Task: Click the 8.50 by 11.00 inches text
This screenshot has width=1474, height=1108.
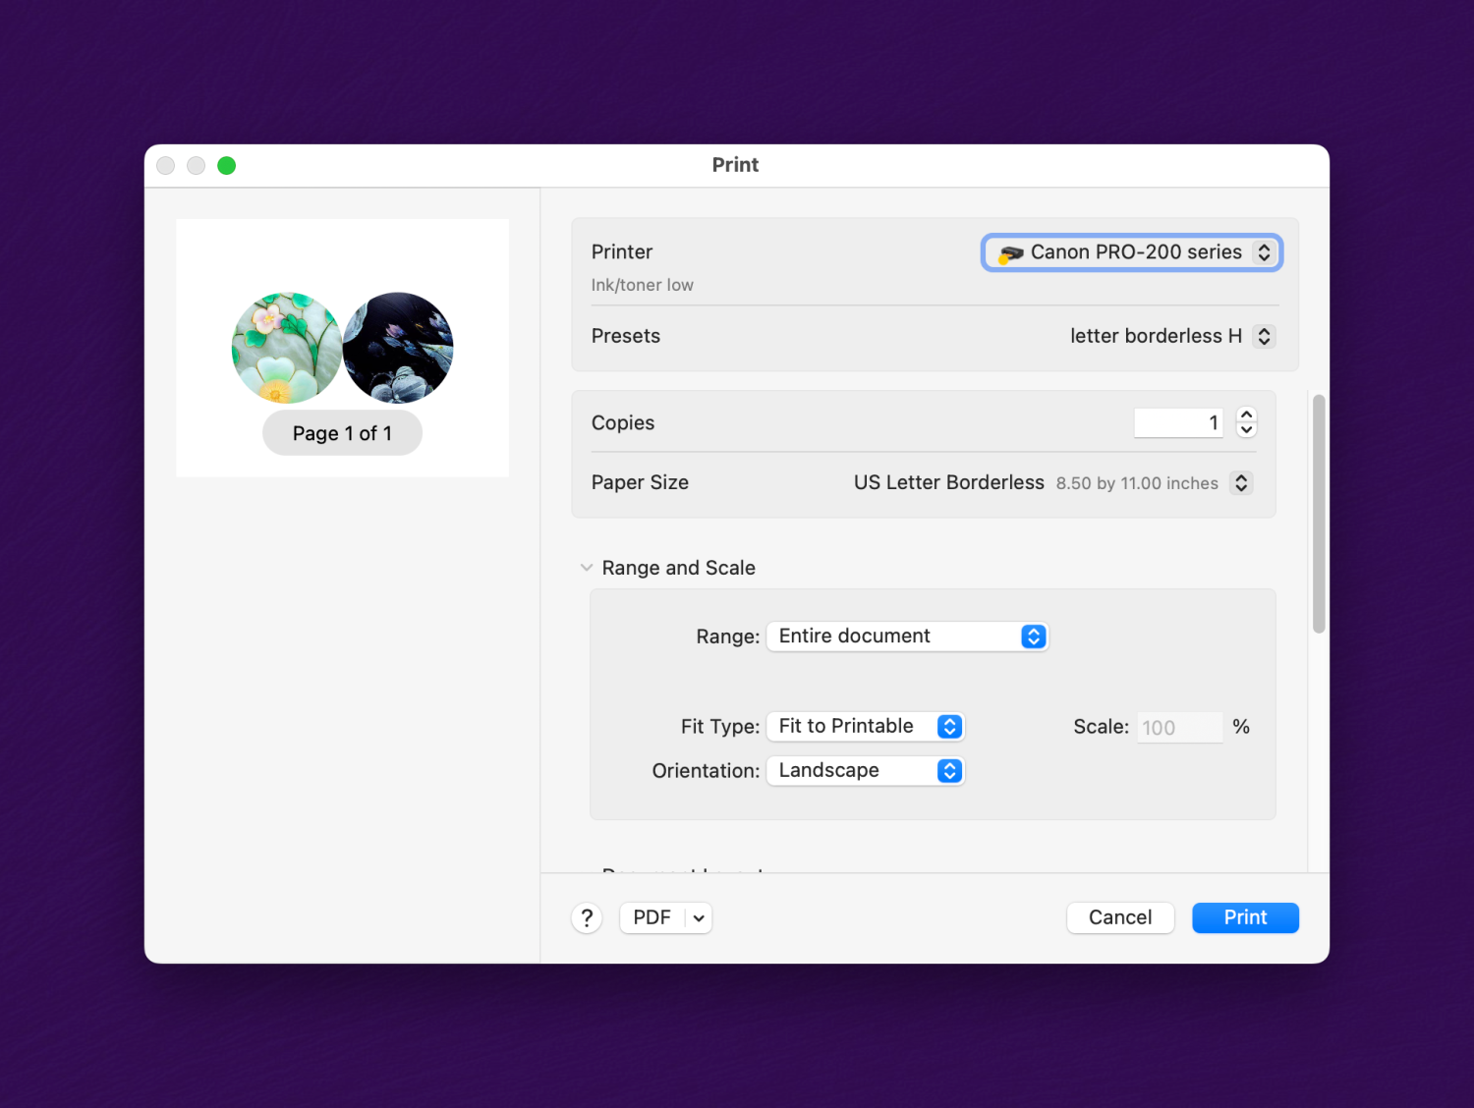Action: 1137,483
